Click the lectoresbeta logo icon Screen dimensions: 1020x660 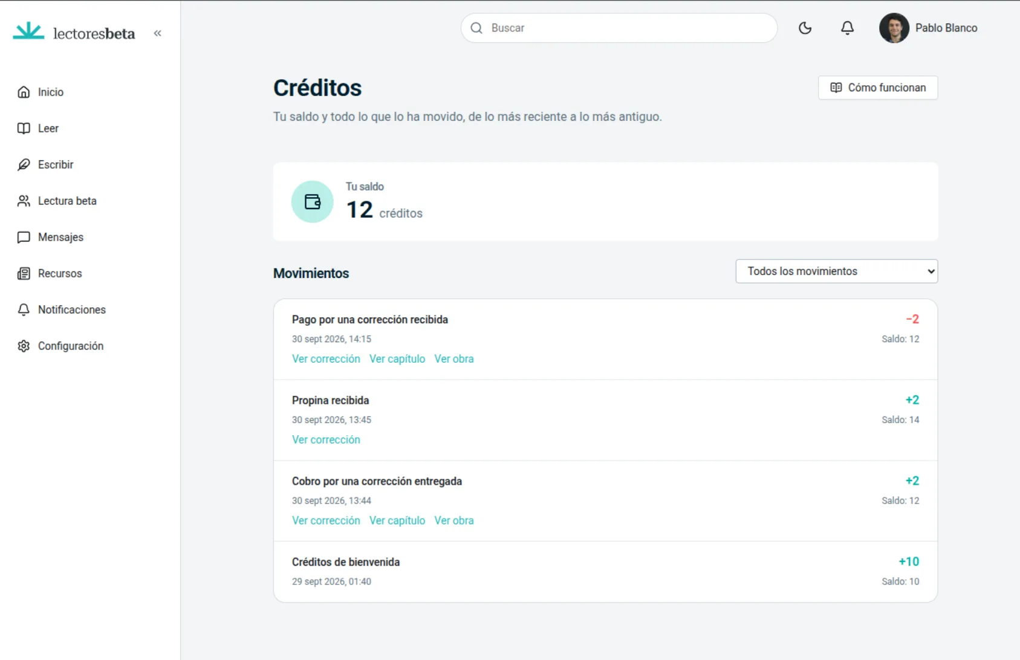pyautogui.click(x=28, y=31)
